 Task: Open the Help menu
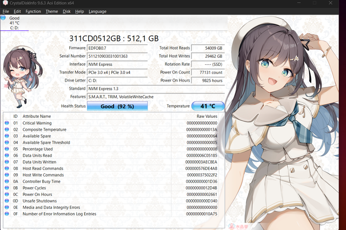click(x=79, y=11)
